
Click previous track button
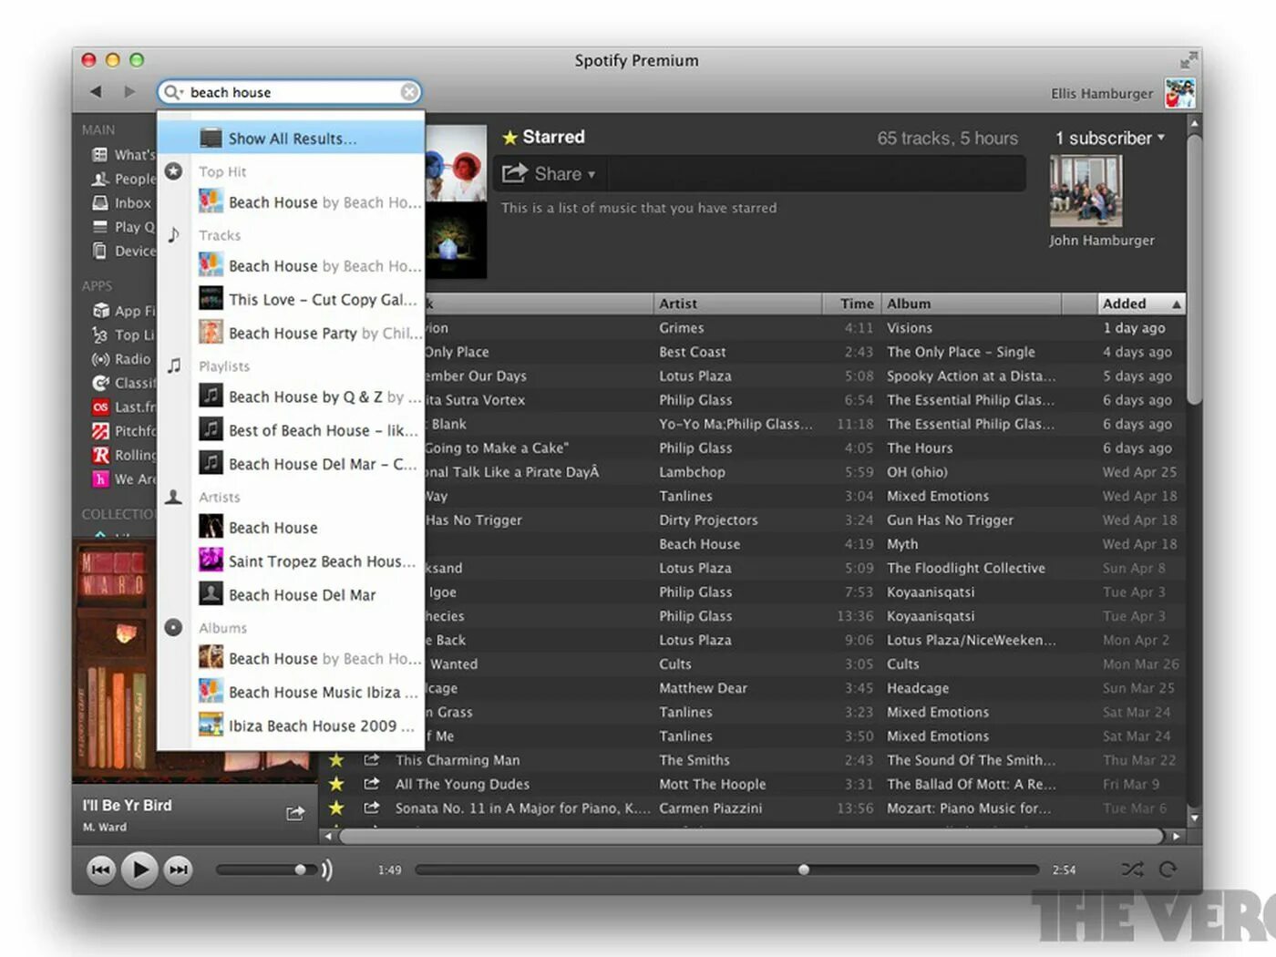click(x=101, y=870)
